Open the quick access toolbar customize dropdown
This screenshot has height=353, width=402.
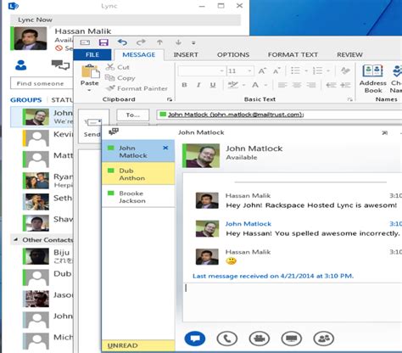coord(193,43)
